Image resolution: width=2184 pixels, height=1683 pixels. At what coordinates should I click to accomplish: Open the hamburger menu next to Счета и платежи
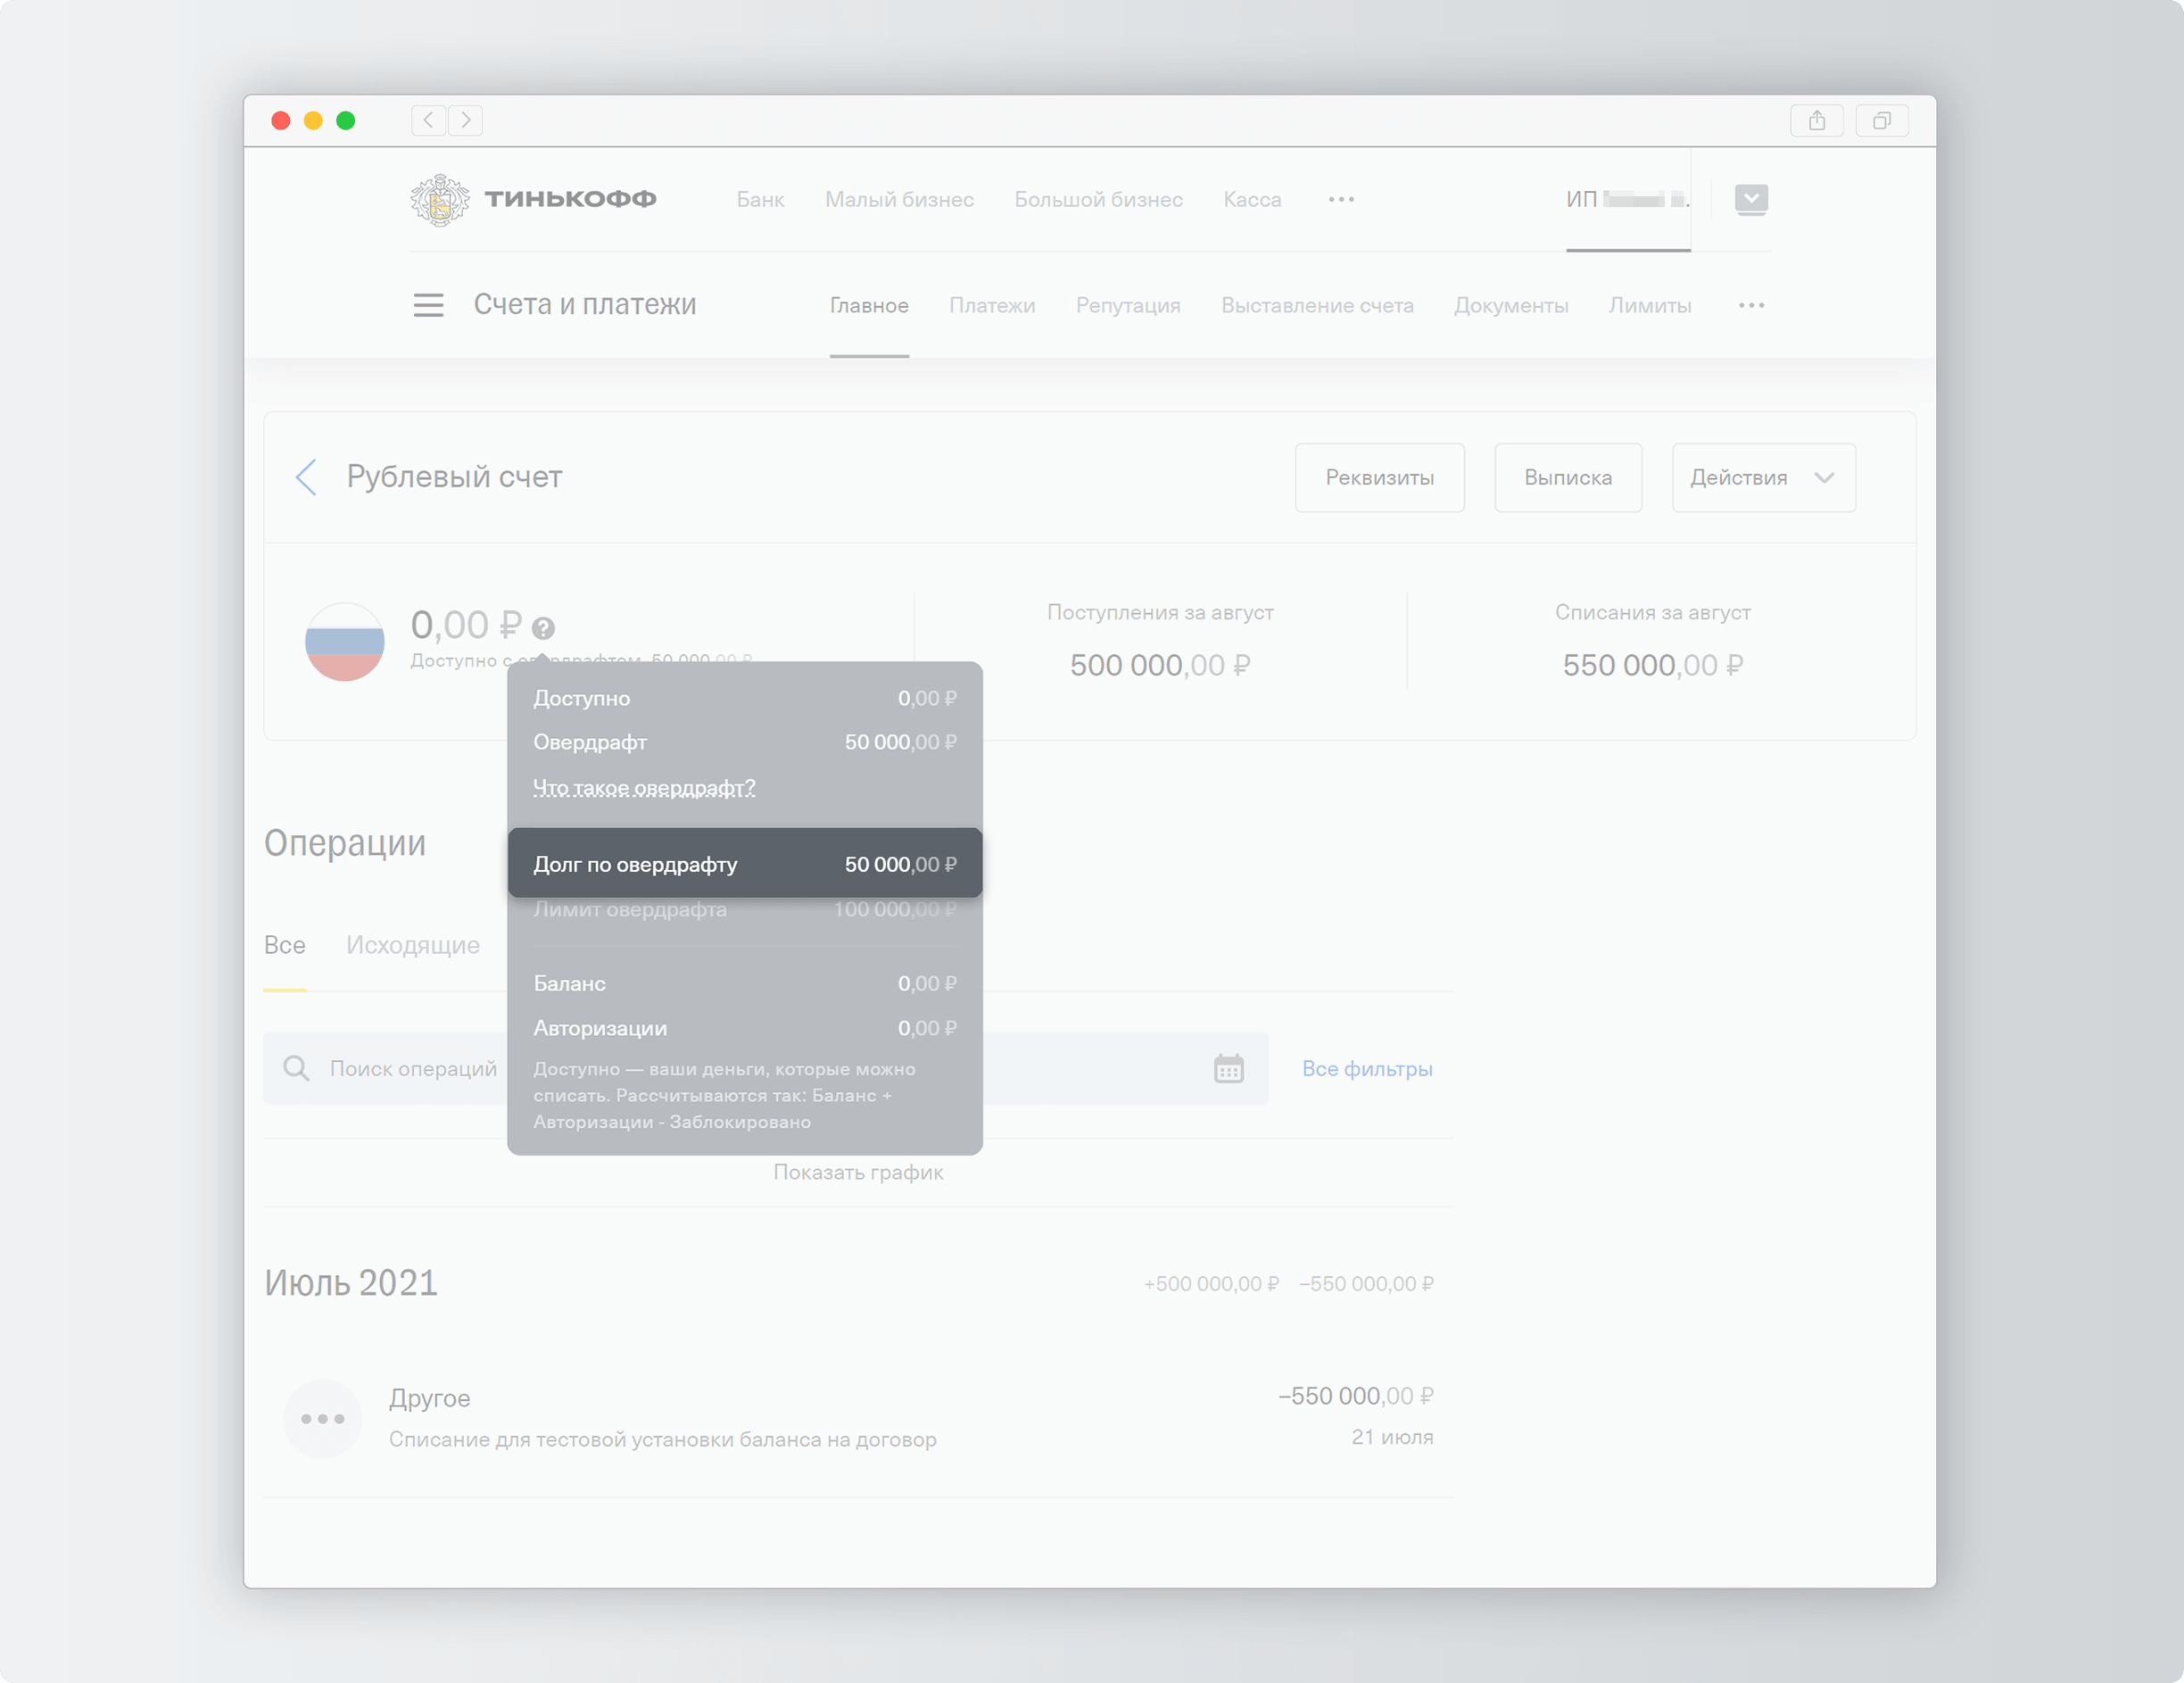click(428, 305)
